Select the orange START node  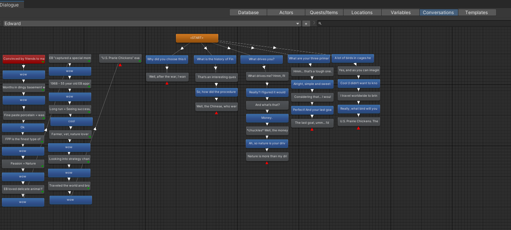pyautogui.click(x=197, y=38)
